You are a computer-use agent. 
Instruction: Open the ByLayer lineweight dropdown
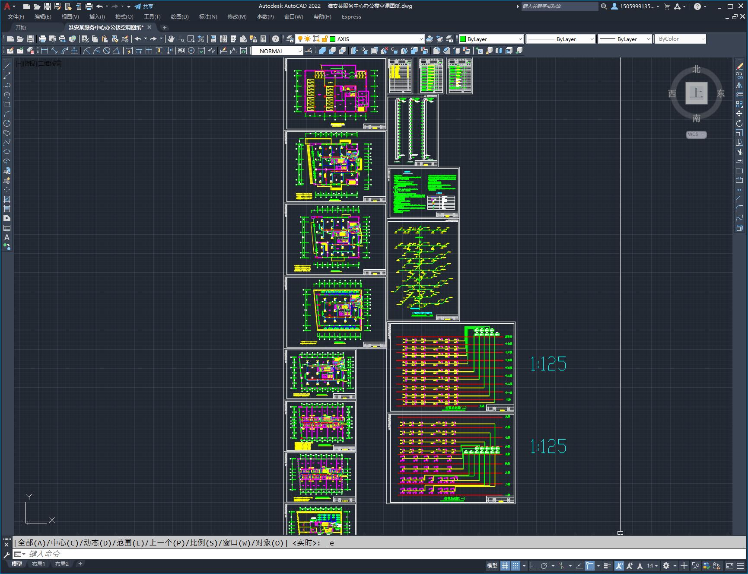click(648, 39)
